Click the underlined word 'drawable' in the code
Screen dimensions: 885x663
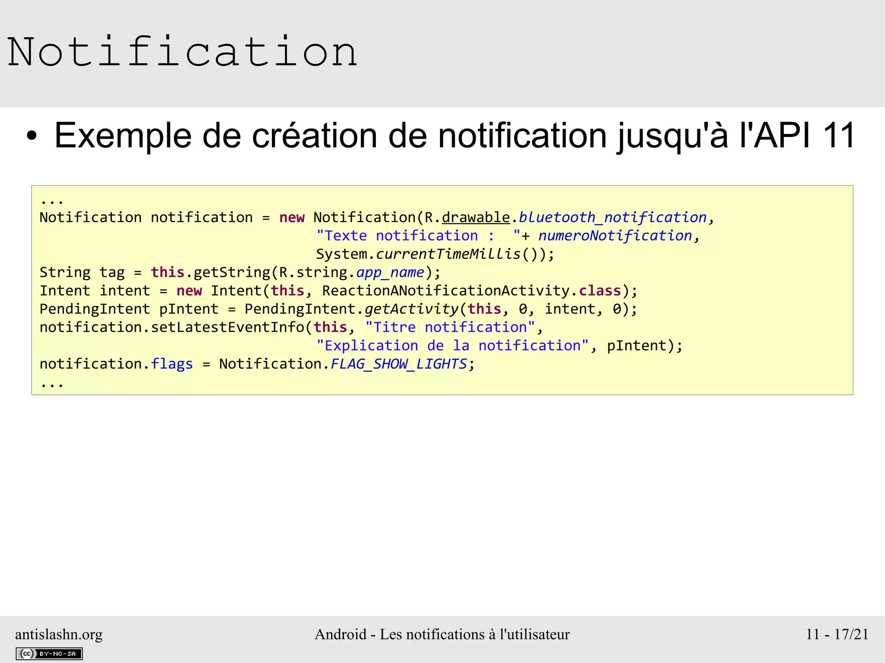pyautogui.click(x=476, y=217)
